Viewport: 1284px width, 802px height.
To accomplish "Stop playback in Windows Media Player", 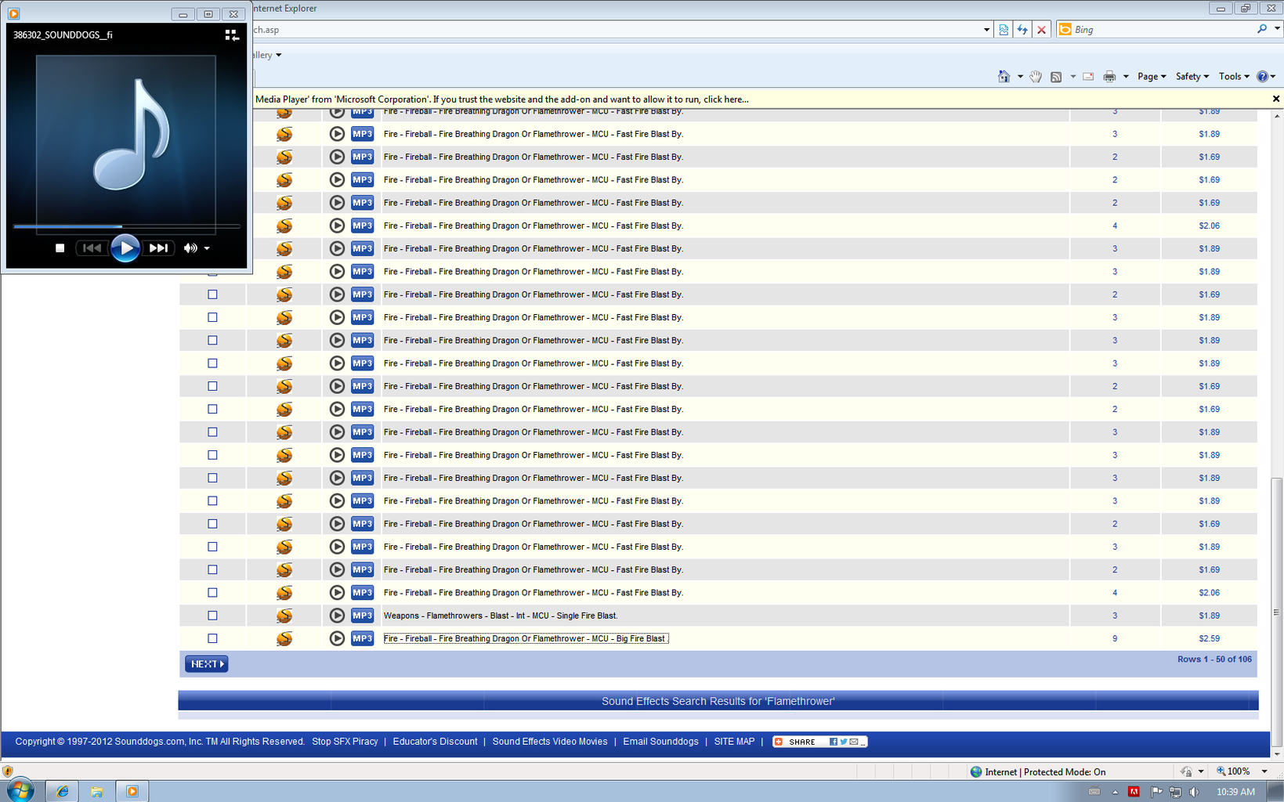I will tap(60, 248).
